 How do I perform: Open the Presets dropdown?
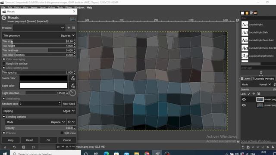pos(39,28)
